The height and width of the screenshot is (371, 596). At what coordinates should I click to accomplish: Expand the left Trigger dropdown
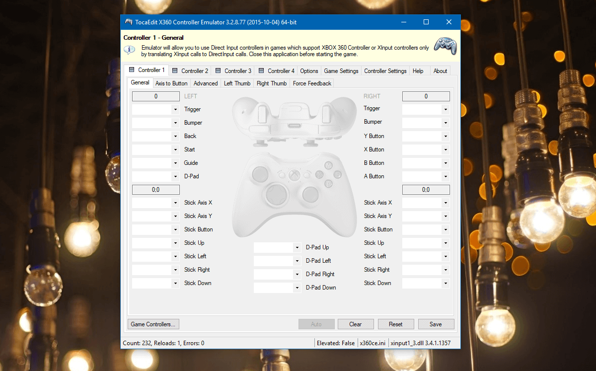tap(175, 109)
